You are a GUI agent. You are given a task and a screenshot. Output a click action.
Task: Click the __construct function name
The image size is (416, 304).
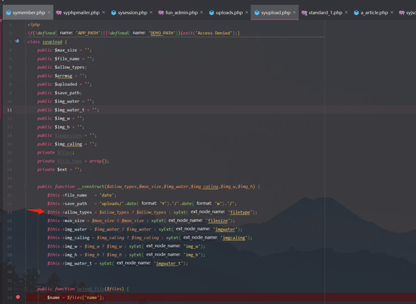click(x=91, y=187)
